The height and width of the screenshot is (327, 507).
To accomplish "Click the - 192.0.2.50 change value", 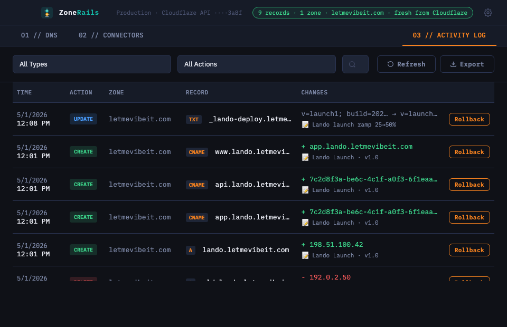I will (326, 277).
